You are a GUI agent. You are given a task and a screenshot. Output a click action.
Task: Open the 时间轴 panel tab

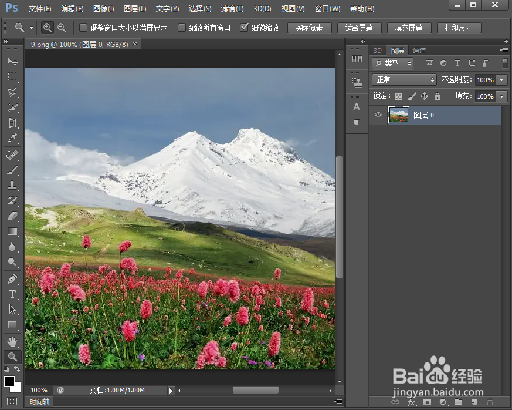(39, 402)
